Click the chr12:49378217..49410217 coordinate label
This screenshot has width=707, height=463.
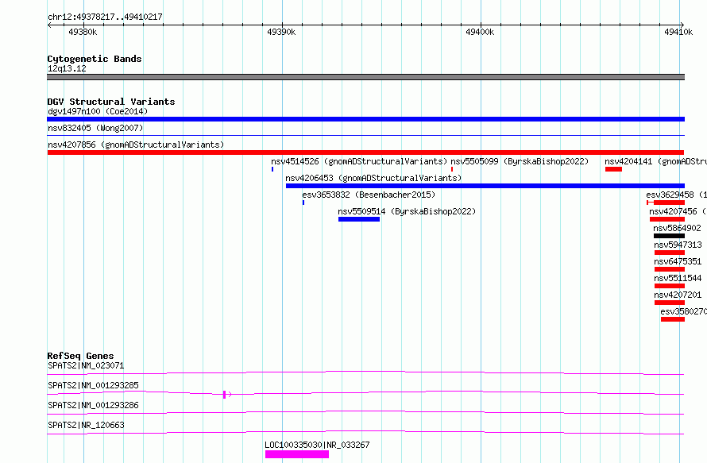pos(105,17)
